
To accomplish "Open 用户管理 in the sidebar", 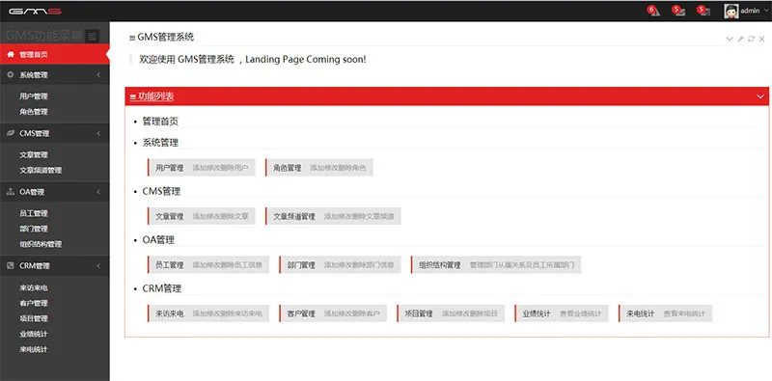I will [x=34, y=96].
